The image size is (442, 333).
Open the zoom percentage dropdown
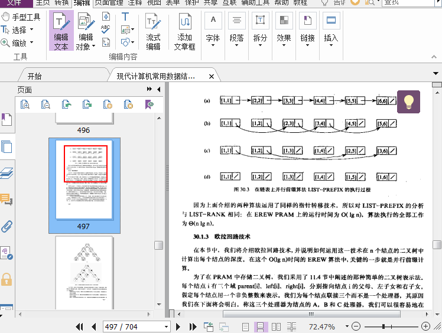coord(347,327)
